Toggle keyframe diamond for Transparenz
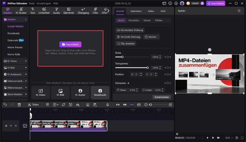 (x=168, y=68)
